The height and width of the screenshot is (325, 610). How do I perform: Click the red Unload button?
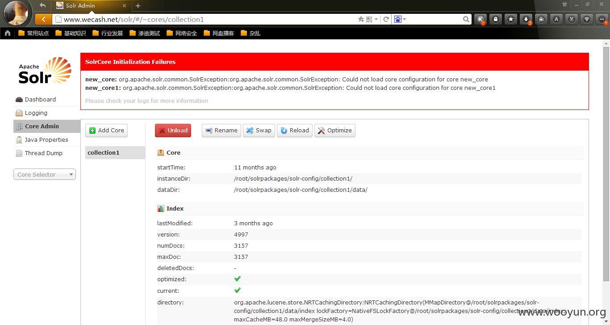[173, 130]
